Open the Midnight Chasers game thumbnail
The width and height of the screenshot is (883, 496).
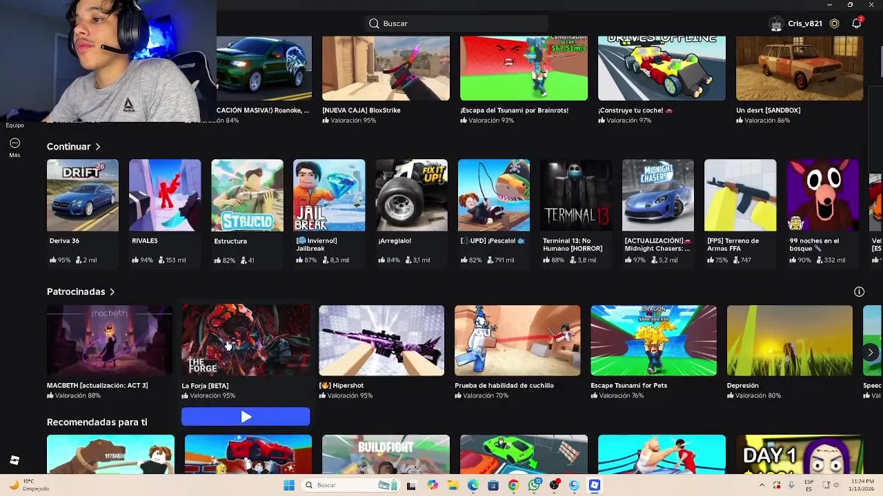point(658,195)
